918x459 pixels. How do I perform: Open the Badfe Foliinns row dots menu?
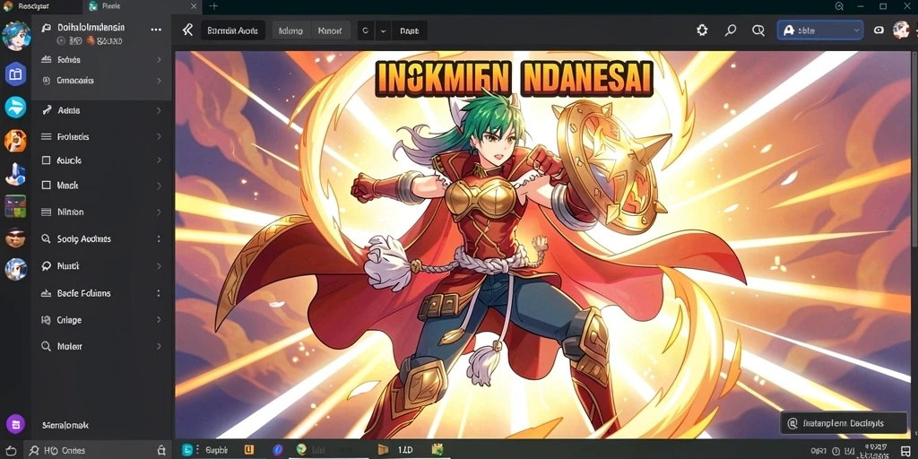(159, 293)
